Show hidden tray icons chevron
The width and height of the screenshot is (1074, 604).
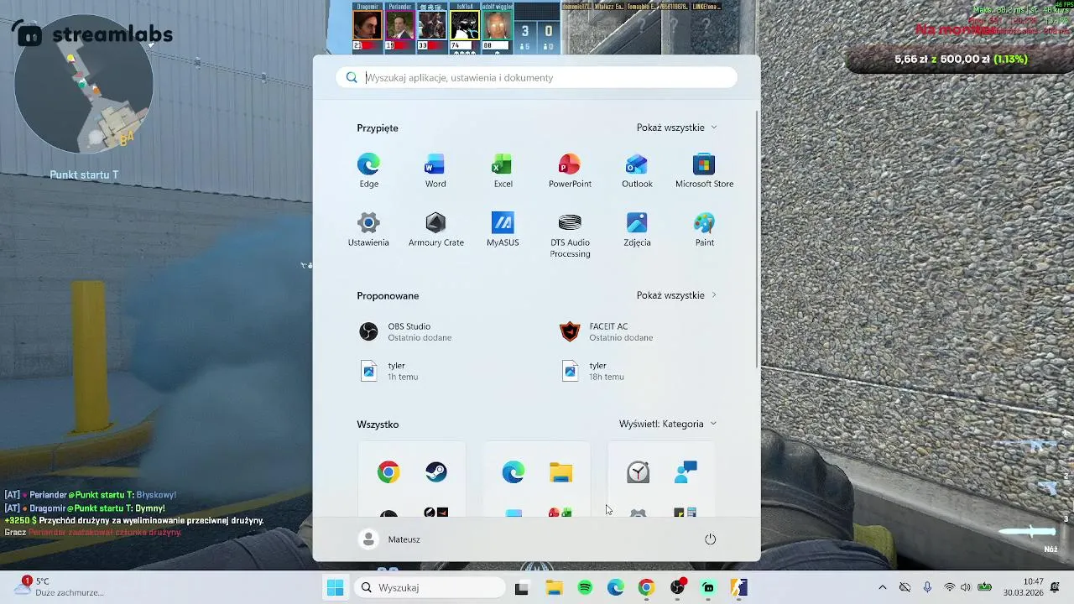(x=882, y=587)
